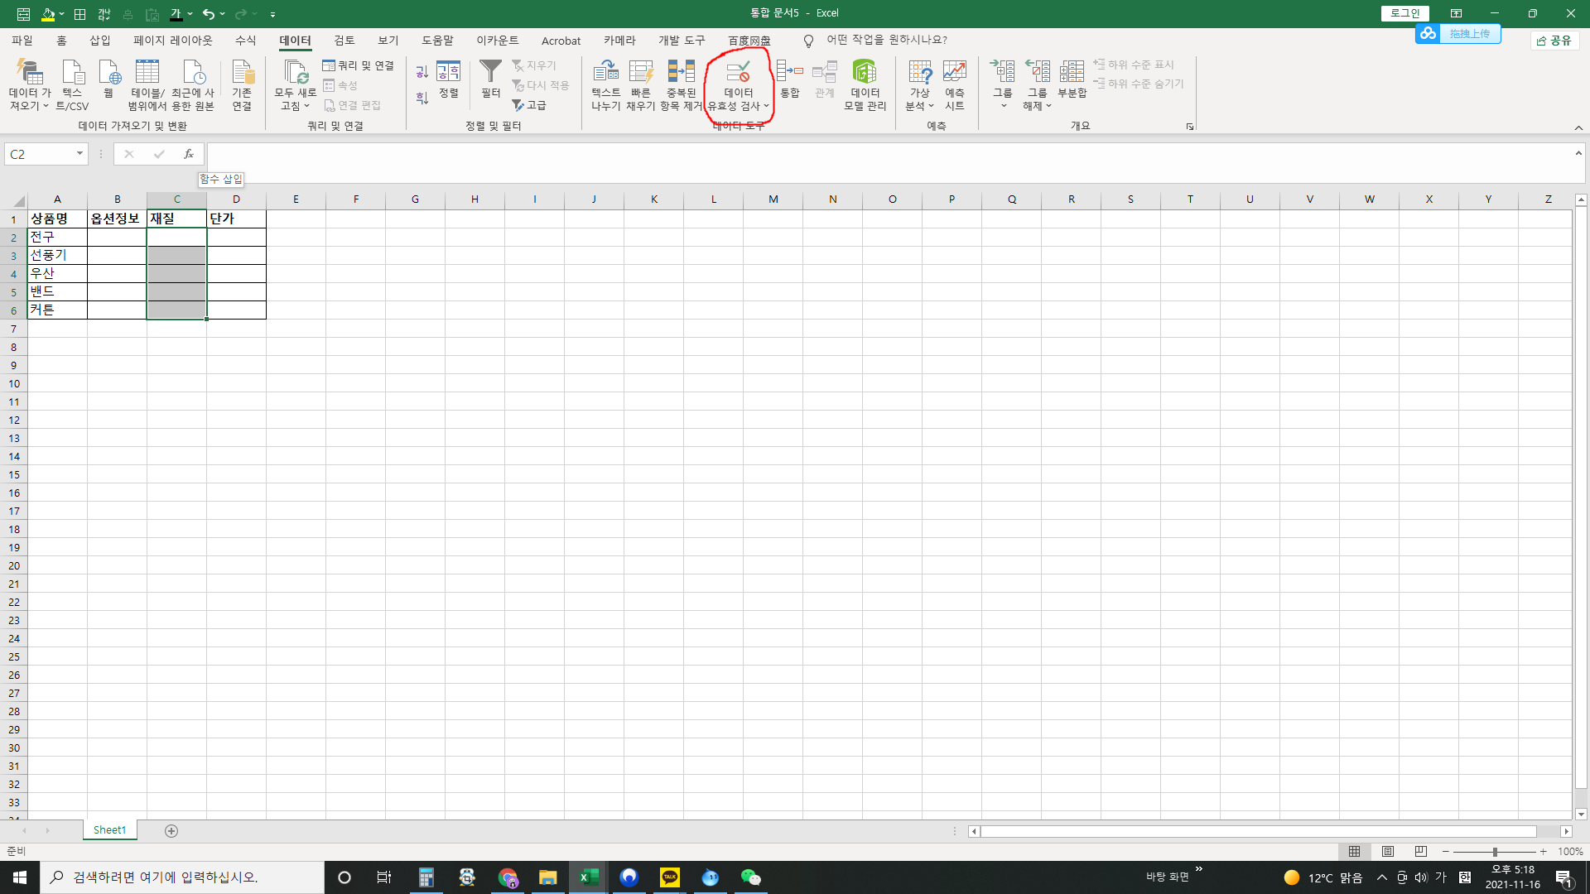Click the Consolidate (통합) icon
Viewport: 1590px width, 894px height.
coord(789,73)
